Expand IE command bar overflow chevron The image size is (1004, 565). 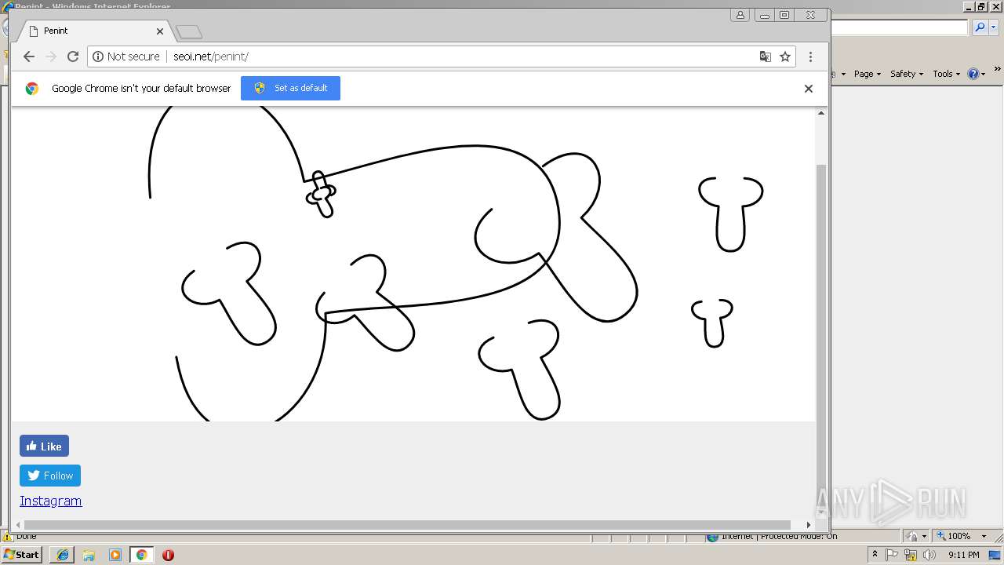point(998,70)
